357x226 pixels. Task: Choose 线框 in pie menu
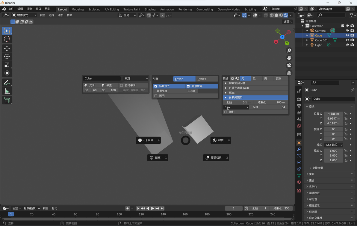(158, 158)
